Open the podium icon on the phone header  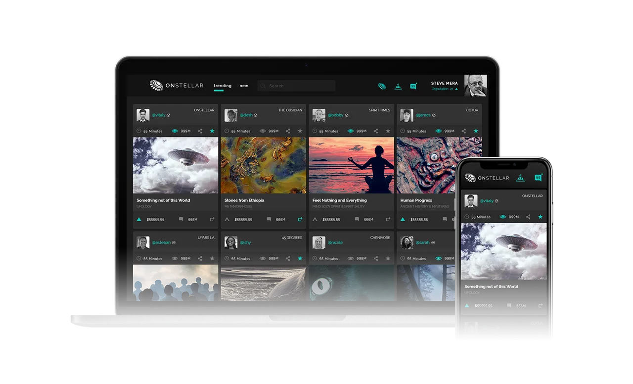520,178
